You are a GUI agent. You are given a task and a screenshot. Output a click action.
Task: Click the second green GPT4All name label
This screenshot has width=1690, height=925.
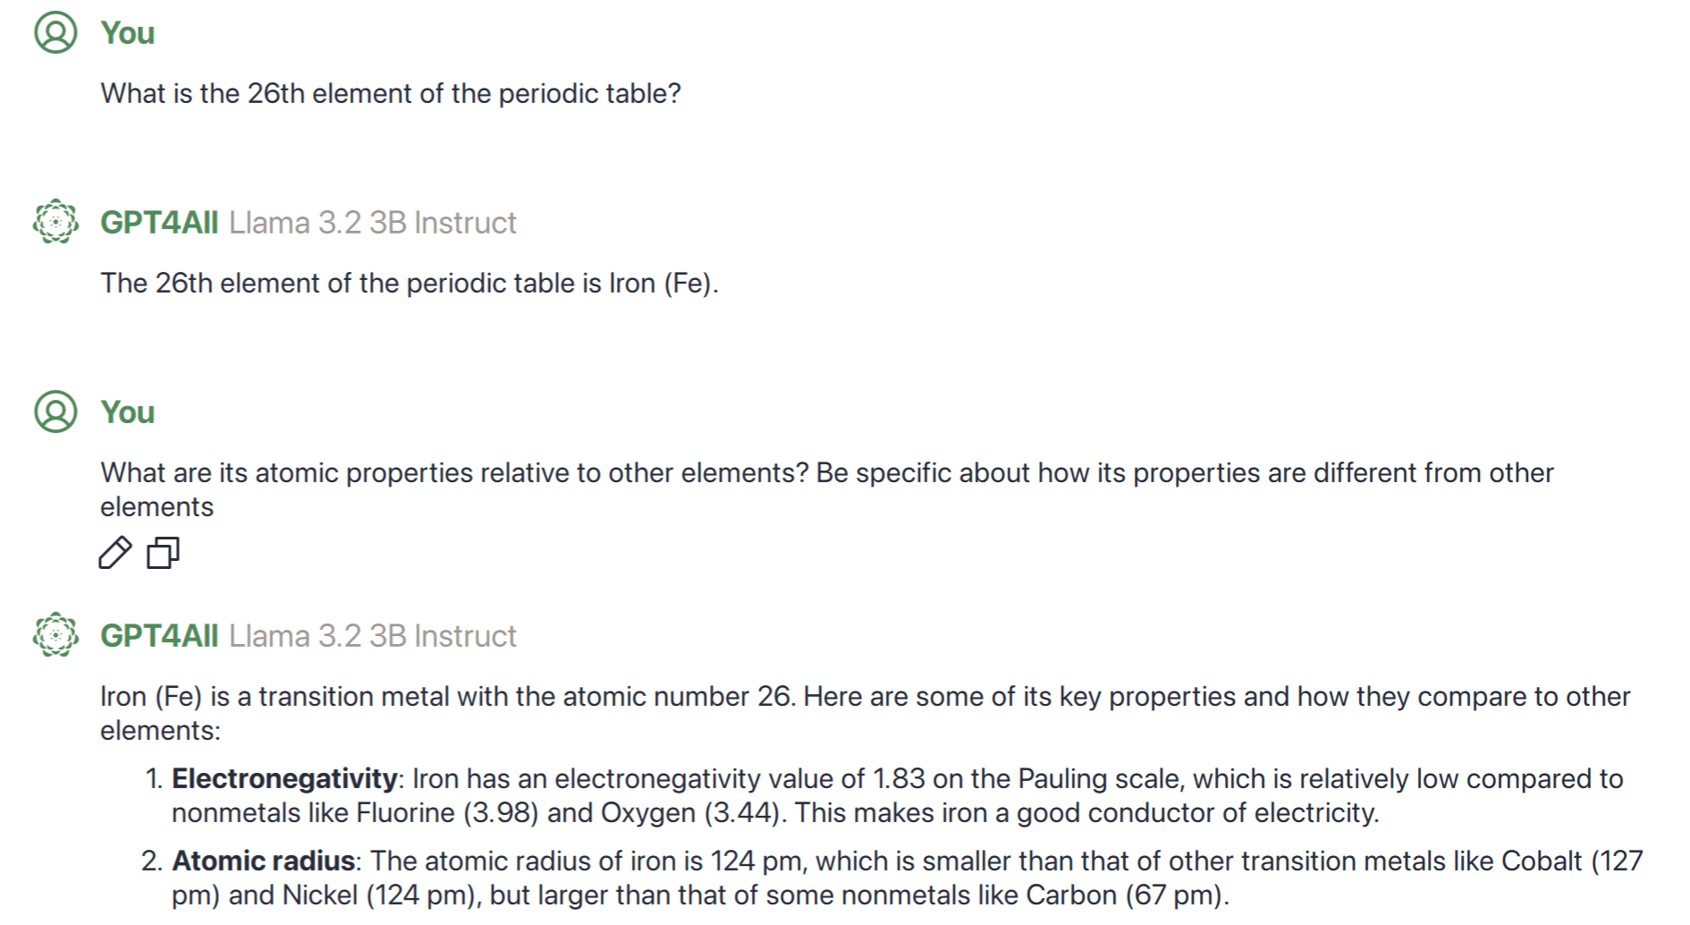pos(159,636)
